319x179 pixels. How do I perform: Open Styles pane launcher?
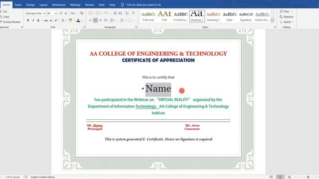click(x=275, y=27)
